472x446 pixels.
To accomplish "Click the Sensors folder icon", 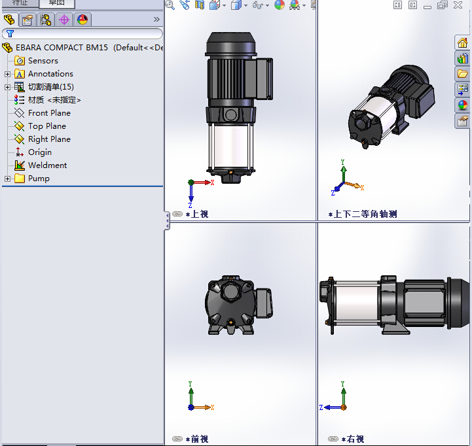I will tap(20, 61).
